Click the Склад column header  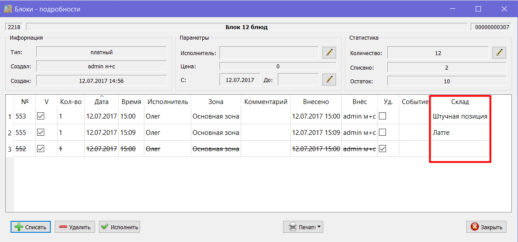coord(460,102)
